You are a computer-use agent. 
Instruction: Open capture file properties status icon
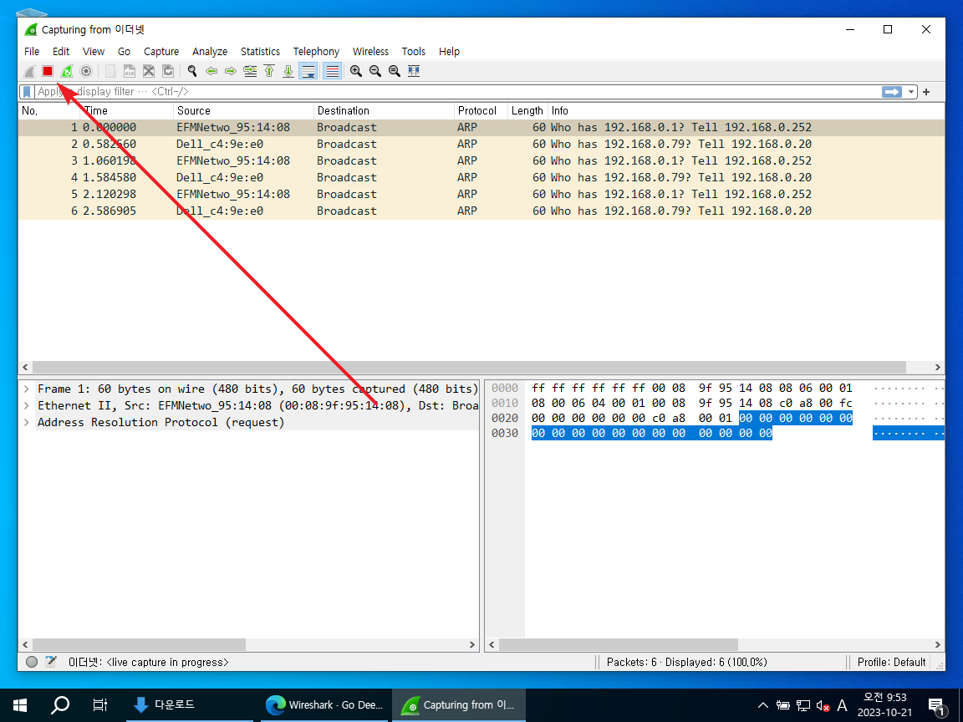51,662
